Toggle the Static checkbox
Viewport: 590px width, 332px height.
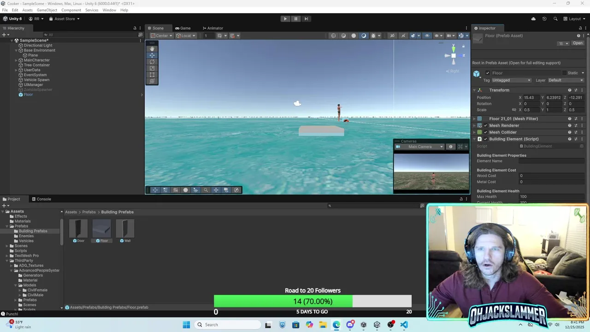pyautogui.click(x=565, y=73)
